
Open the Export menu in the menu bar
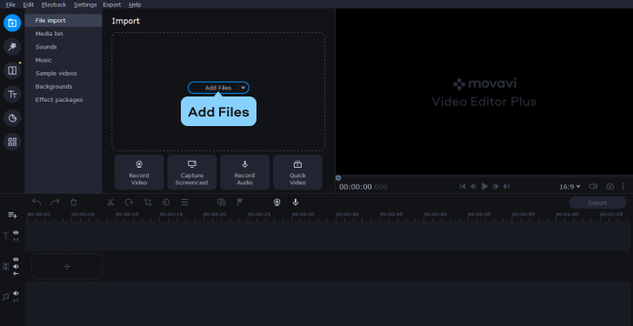point(112,5)
